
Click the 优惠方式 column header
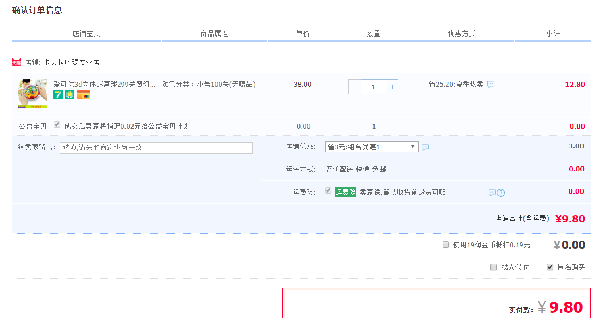click(461, 34)
